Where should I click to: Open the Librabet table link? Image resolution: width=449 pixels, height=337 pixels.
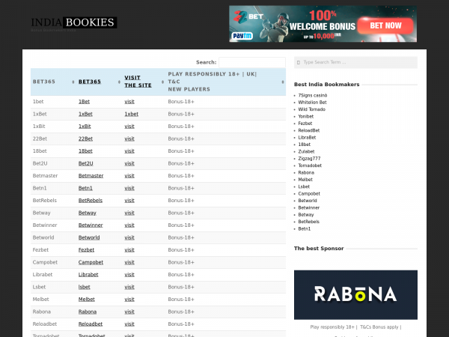coord(88,275)
